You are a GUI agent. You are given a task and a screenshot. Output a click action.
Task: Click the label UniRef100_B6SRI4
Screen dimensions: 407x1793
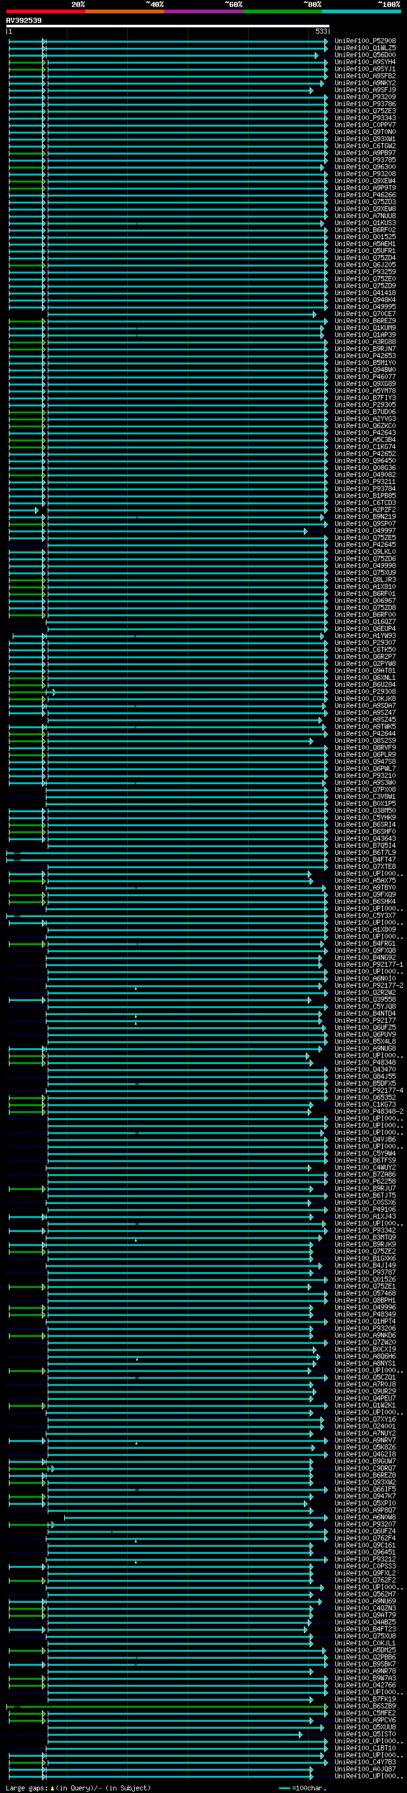(x=365, y=825)
